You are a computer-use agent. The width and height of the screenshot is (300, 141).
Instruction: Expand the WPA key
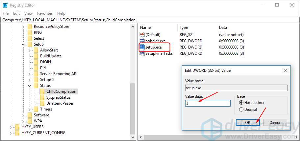pos(23,121)
